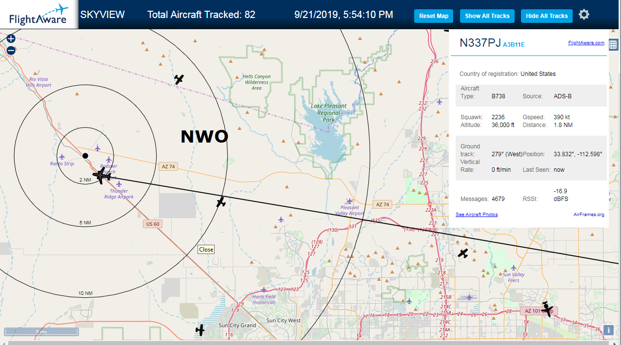Image resolution: width=621 pixels, height=345 pixels.
Task: Click Show All Tracks button
Action: [487, 16]
